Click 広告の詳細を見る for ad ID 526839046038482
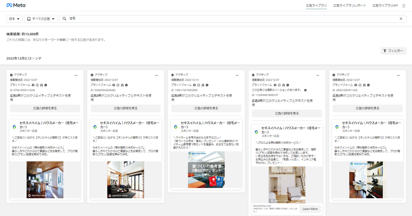This screenshot has height=216, width=412. pyautogui.click(x=126, y=108)
